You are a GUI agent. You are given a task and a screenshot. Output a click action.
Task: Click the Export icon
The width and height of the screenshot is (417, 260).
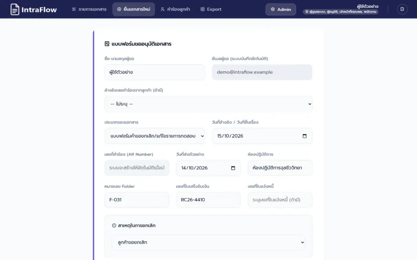[203, 9]
